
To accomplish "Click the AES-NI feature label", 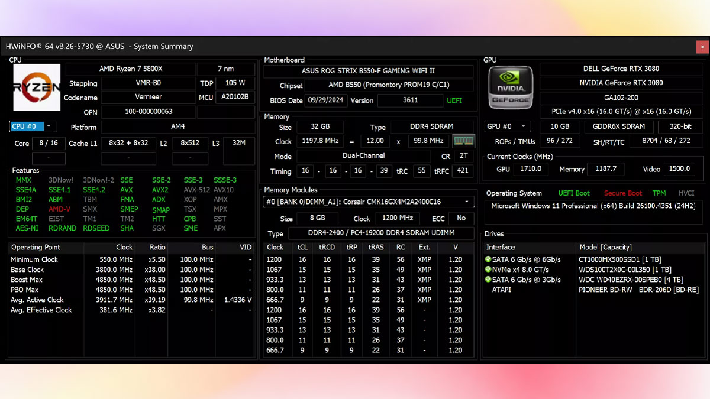I will coord(27,228).
